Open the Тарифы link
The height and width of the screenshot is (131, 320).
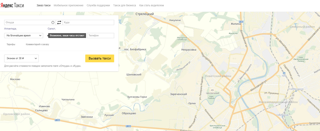pos(11,44)
